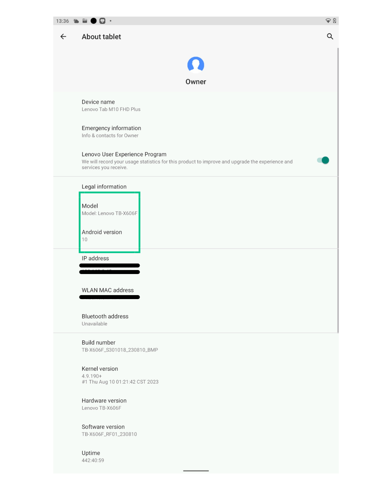Tap the vertical scrollbar on the right edge

click(338, 190)
